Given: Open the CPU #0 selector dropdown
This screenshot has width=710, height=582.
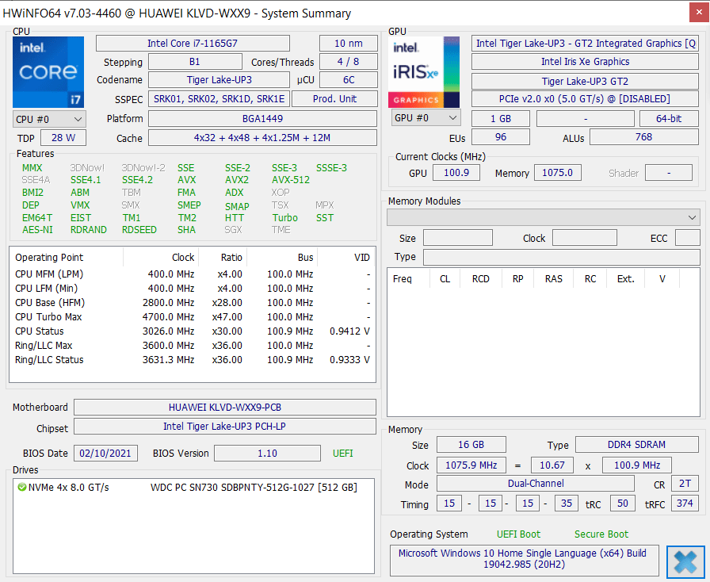Looking at the screenshot, I should (x=49, y=119).
